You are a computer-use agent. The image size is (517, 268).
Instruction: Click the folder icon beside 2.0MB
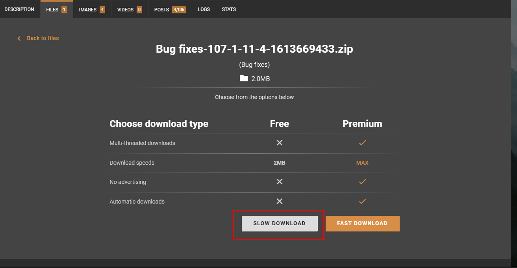coord(244,78)
